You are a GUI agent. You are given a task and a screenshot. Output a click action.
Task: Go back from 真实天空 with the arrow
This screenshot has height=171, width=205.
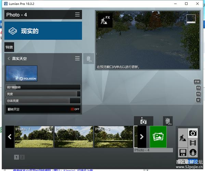[x=9, y=58]
